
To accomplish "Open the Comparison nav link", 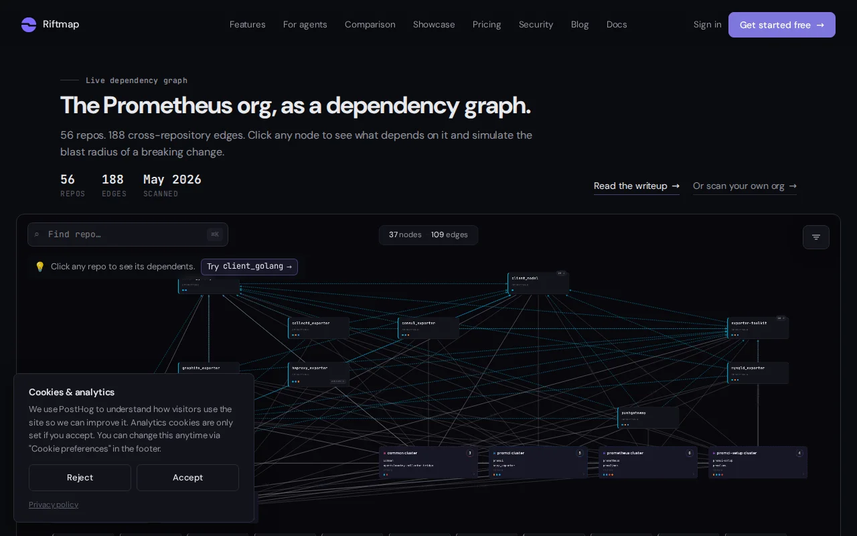I will [370, 25].
